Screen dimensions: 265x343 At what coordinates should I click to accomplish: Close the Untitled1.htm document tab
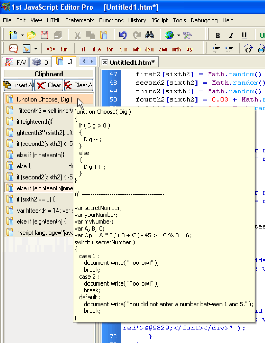[x=105, y=62]
